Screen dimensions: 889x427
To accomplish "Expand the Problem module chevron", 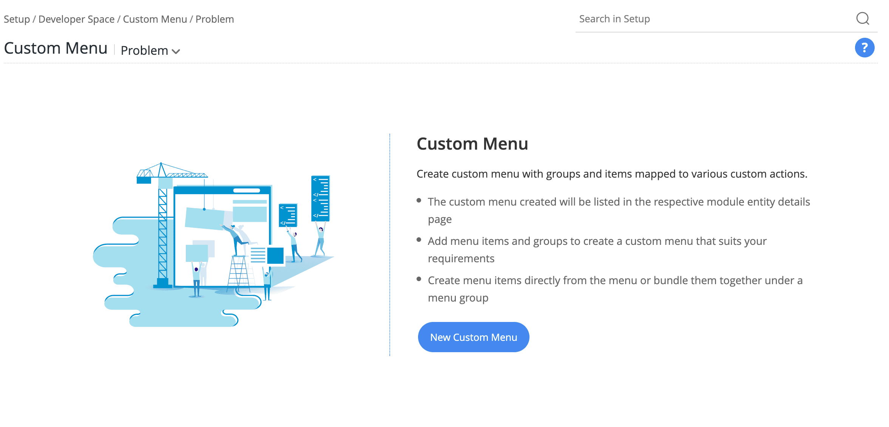I will coord(176,51).
